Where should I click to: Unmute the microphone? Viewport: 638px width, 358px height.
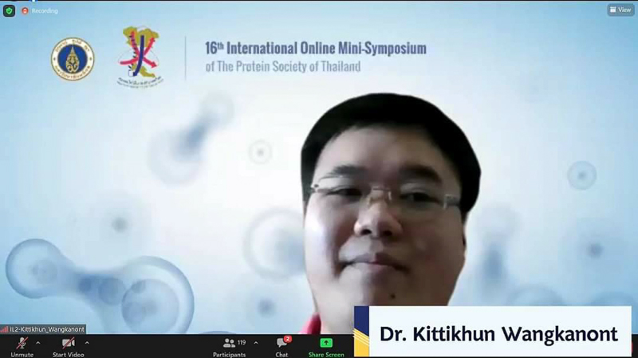[x=22, y=344]
